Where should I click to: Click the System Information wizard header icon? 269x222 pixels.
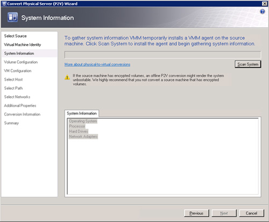pos(12,17)
